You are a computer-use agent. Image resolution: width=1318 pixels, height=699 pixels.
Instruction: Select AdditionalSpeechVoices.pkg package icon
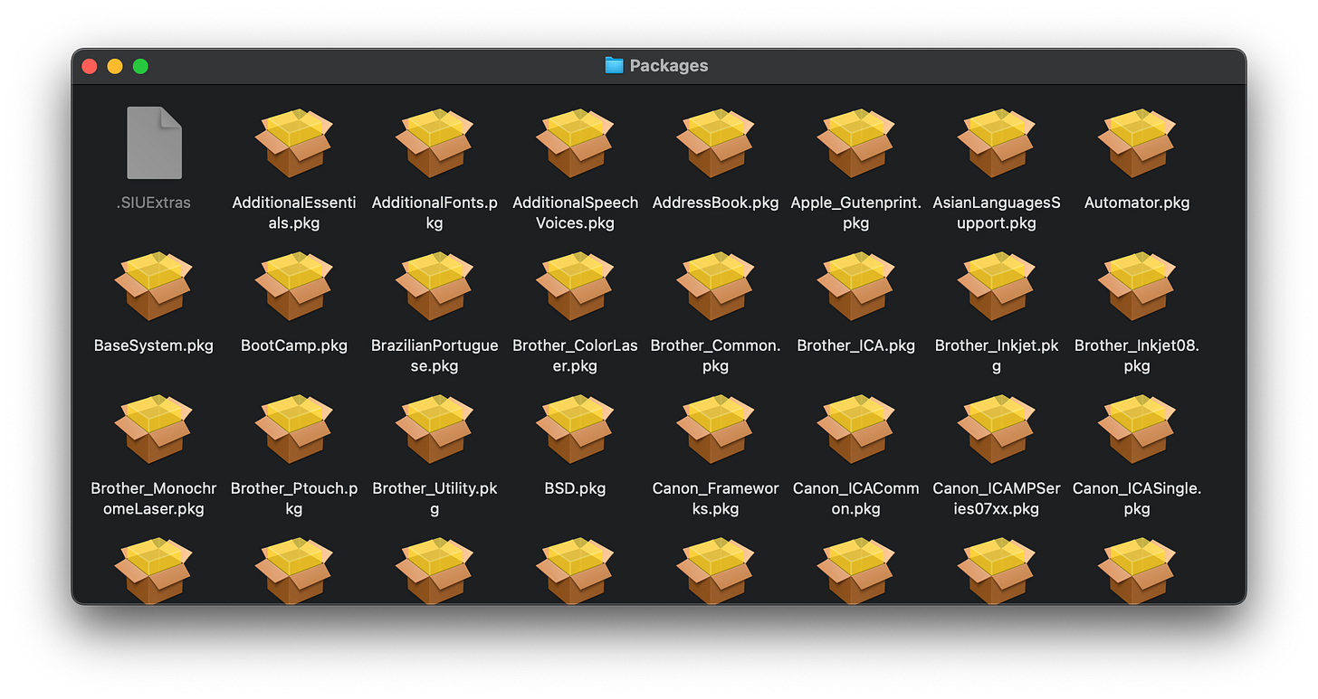pyautogui.click(x=575, y=143)
